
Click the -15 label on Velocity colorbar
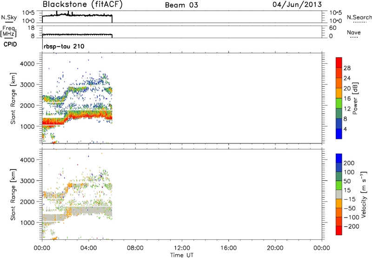pos(350,199)
